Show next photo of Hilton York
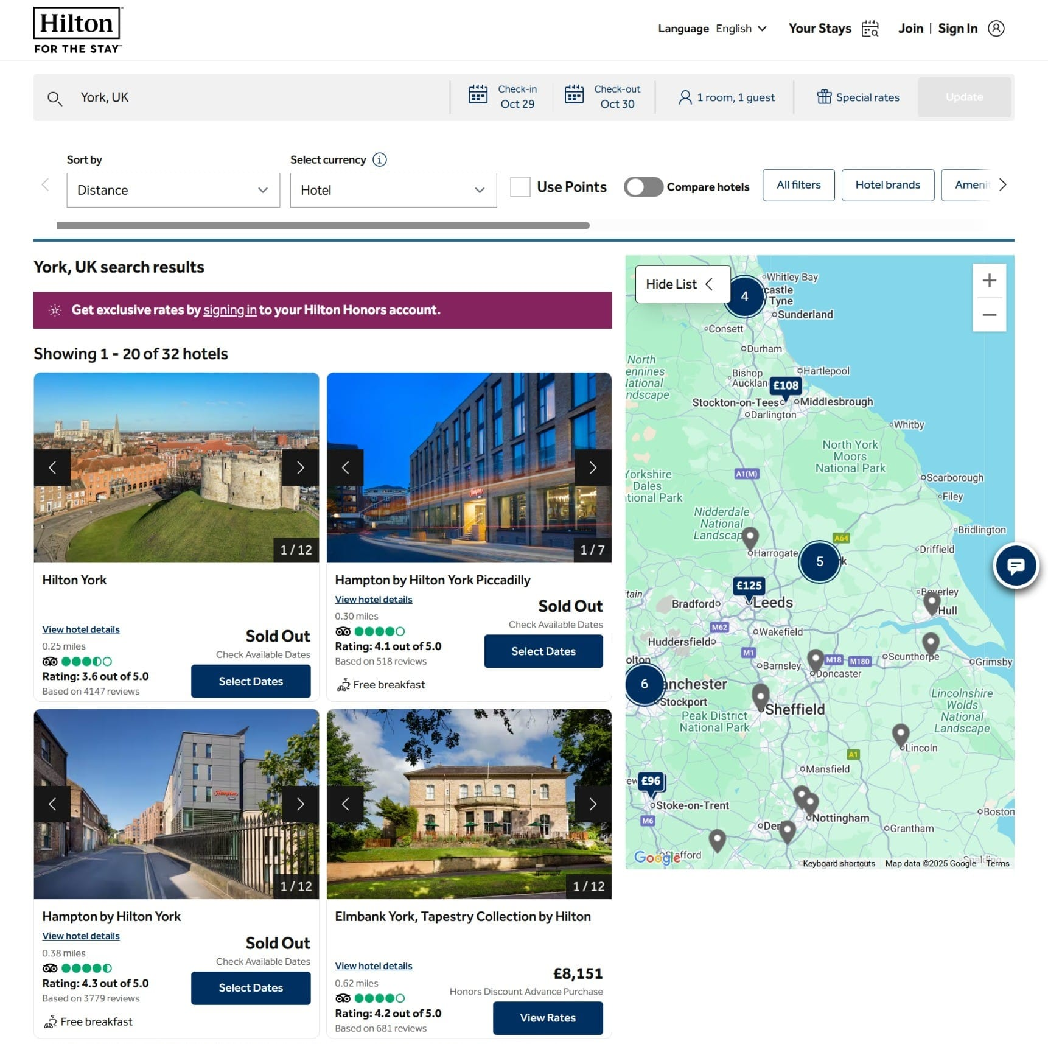The width and height of the screenshot is (1048, 1044). [x=300, y=468]
